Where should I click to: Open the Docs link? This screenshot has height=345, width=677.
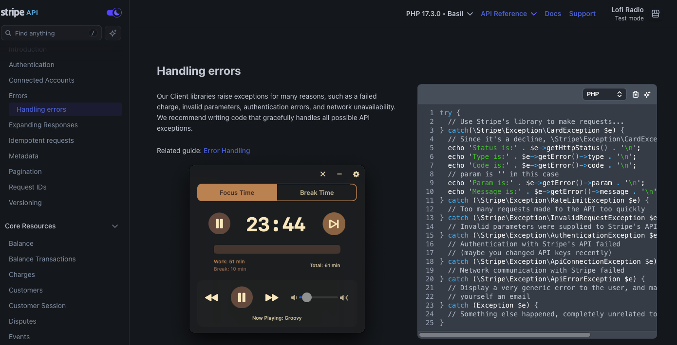pyautogui.click(x=553, y=14)
